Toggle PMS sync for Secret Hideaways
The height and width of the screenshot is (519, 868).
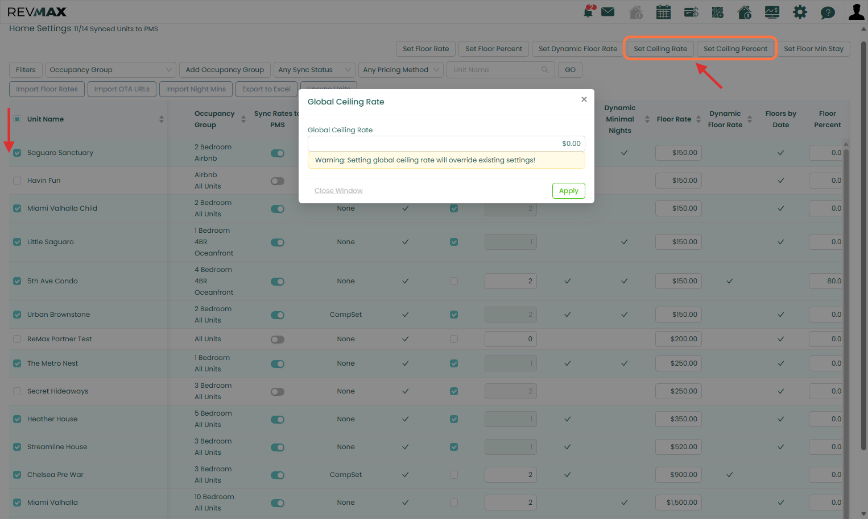pos(278,392)
